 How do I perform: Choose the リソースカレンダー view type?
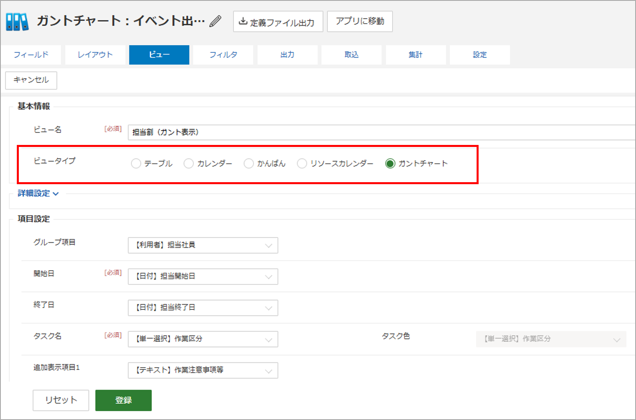(x=302, y=163)
